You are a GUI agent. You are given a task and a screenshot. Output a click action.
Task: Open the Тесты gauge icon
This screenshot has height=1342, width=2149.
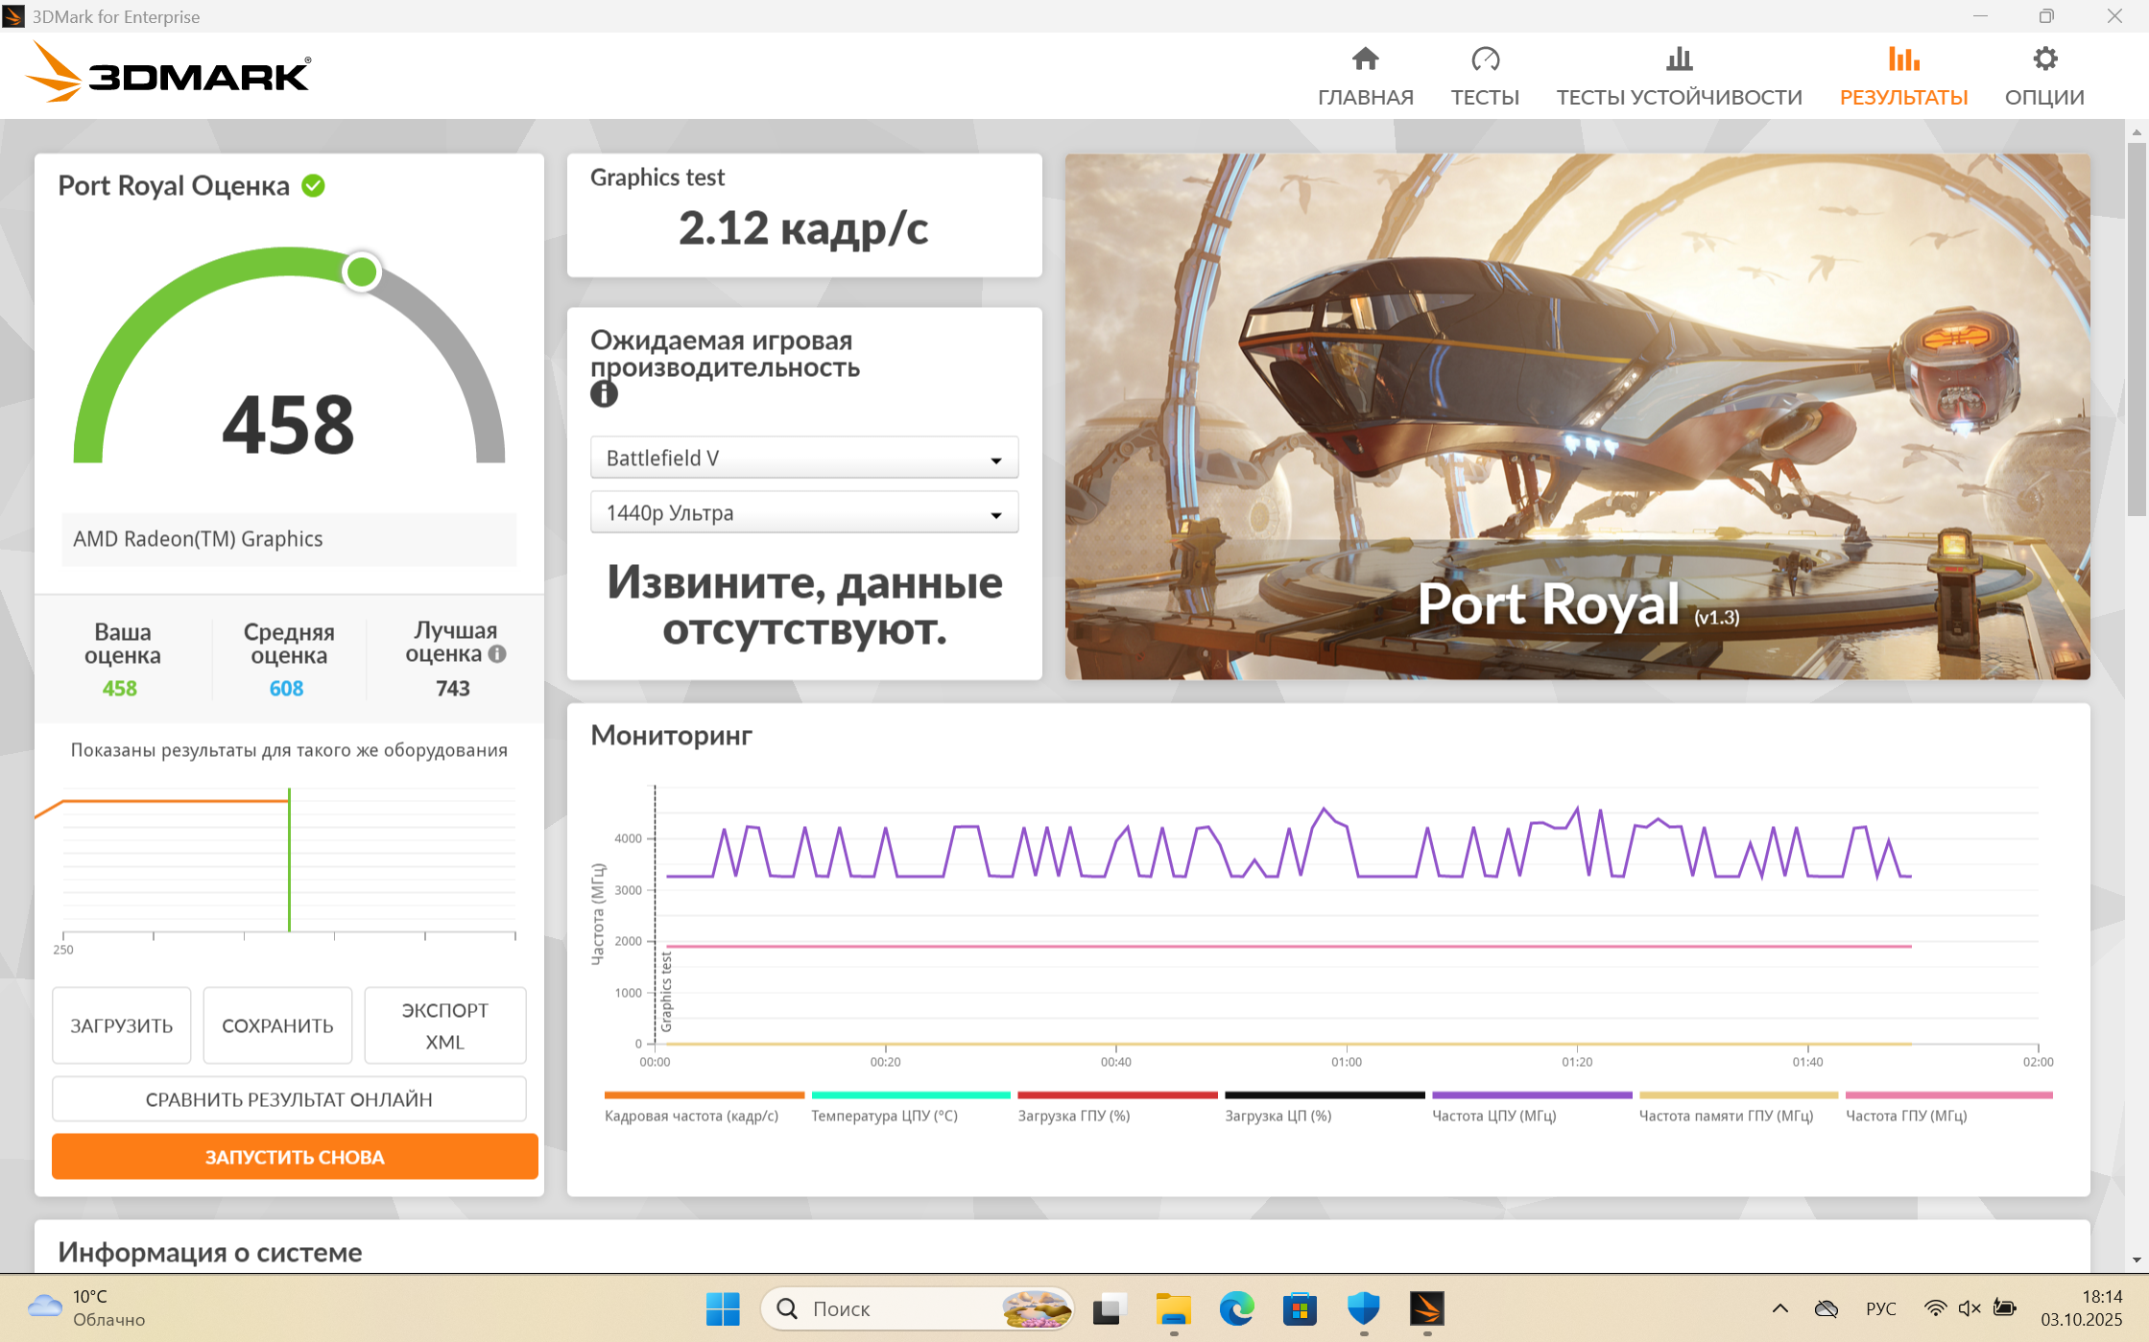pos(1484,59)
